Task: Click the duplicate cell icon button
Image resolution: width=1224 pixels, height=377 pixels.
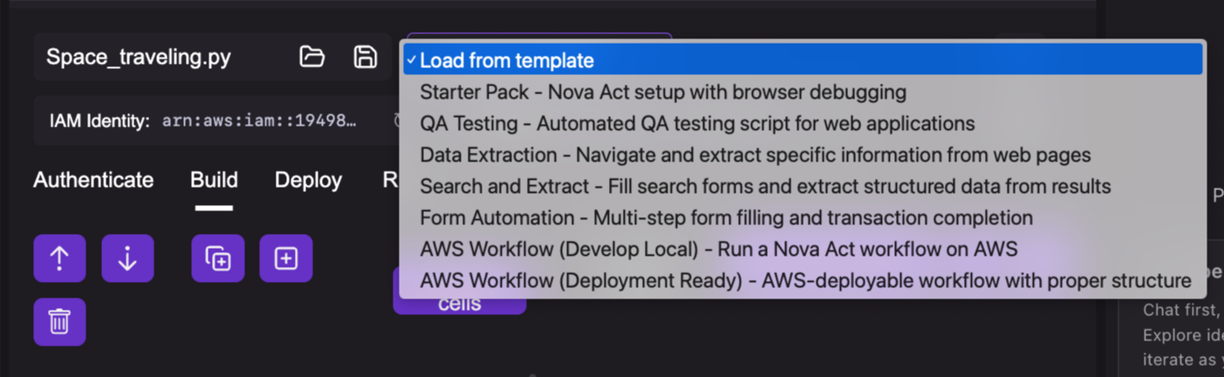Action: pos(218,258)
